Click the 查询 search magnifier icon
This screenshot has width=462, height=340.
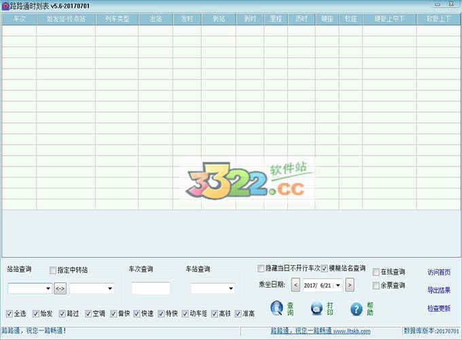pyautogui.click(x=277, y=308)
